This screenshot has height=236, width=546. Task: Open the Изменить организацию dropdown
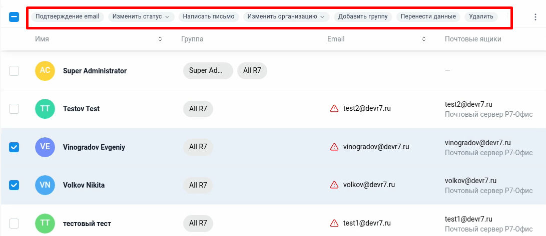pyautogui.click(x=286, y=16)
